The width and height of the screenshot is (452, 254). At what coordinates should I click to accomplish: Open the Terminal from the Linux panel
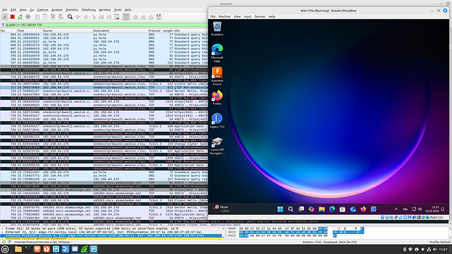pos(27,249)
